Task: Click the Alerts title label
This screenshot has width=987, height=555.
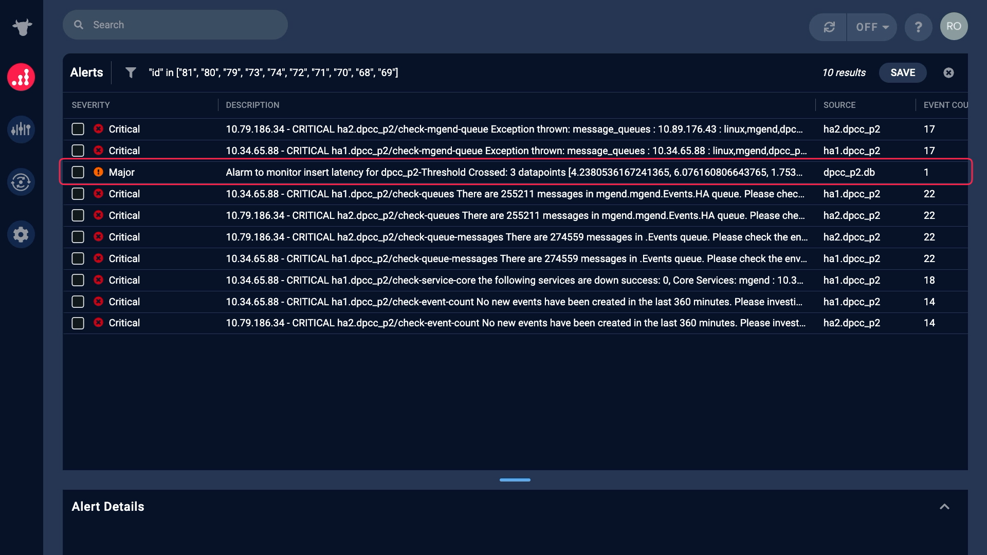Action: (86, 72)
